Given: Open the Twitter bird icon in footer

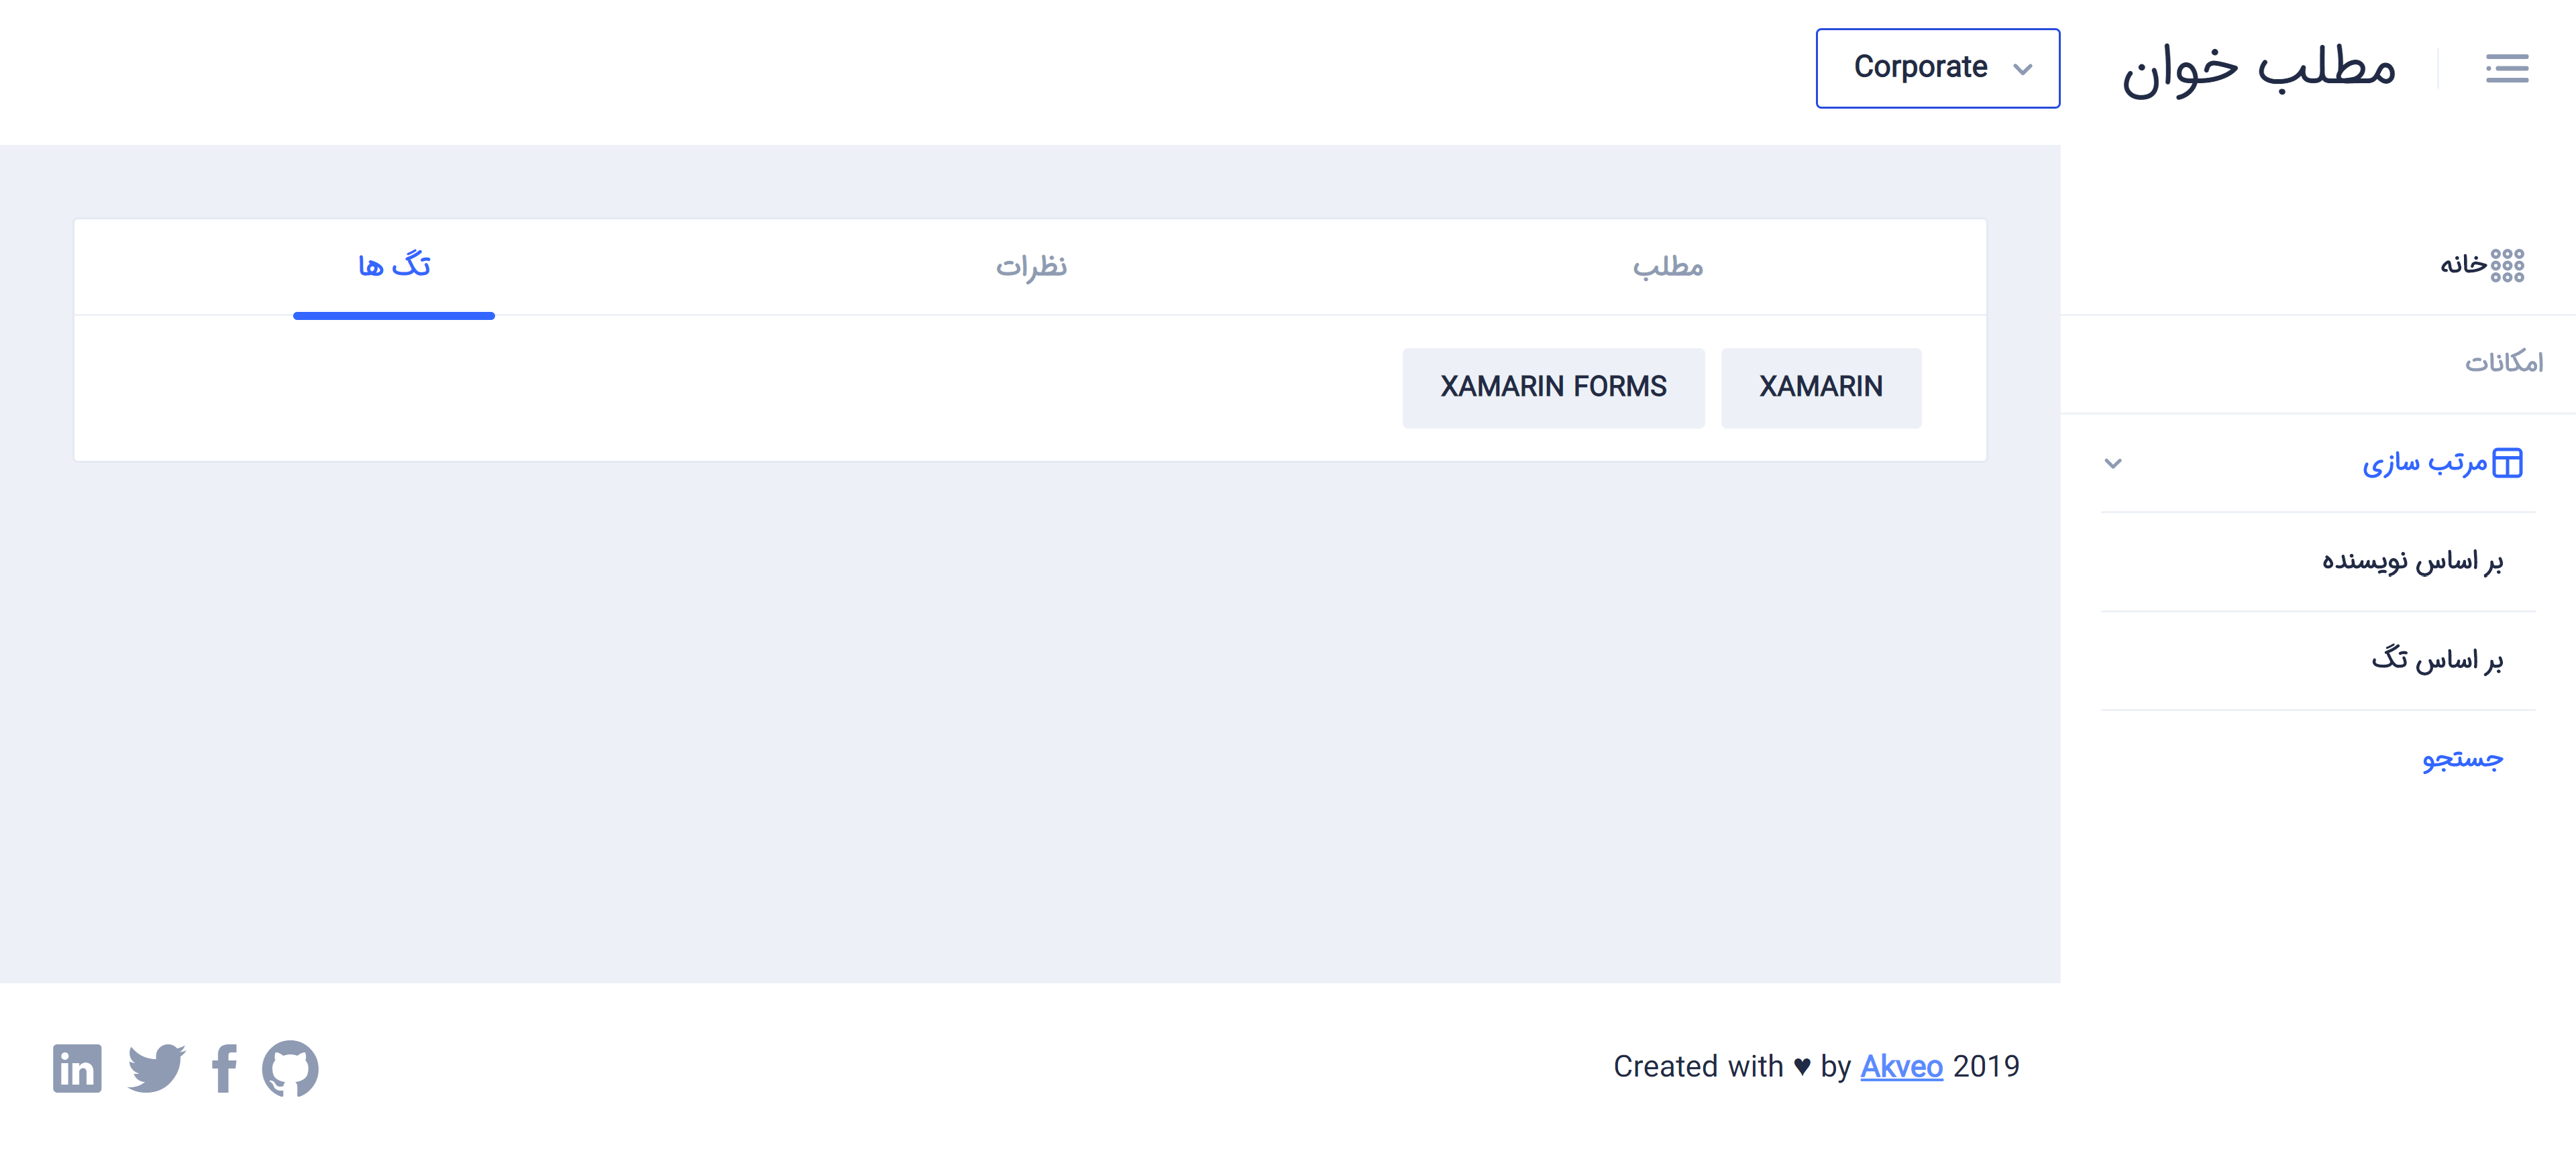Looking at the screenshot, I should 156,1068.
